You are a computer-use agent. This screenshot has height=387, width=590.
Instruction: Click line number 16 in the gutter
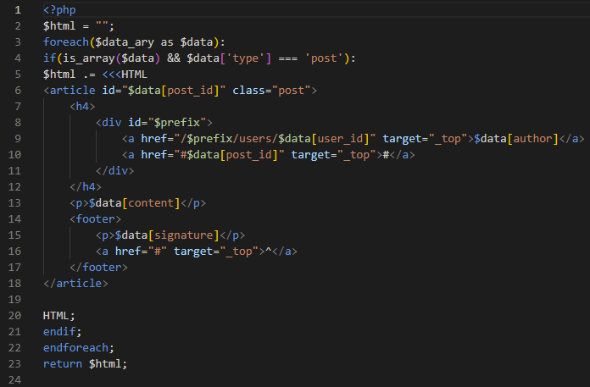coord(14,252)
